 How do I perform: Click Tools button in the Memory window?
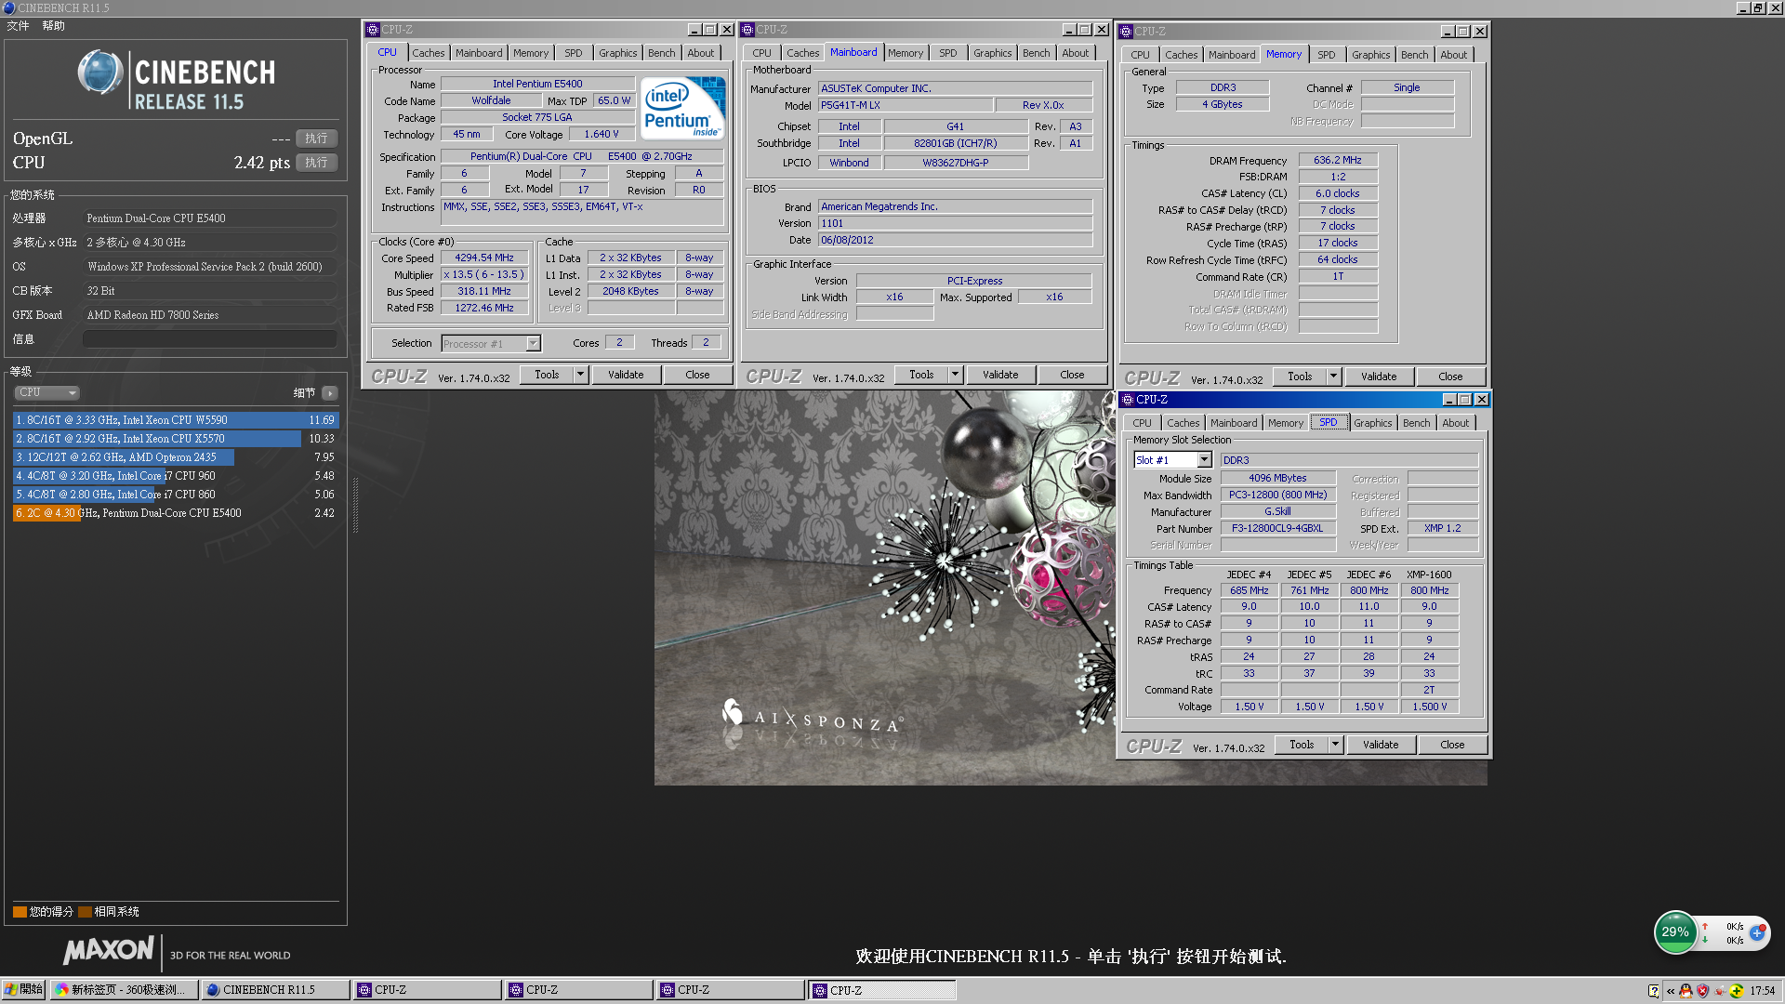1300,376
